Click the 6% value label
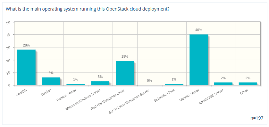The image size is (269, 127). 51,73
